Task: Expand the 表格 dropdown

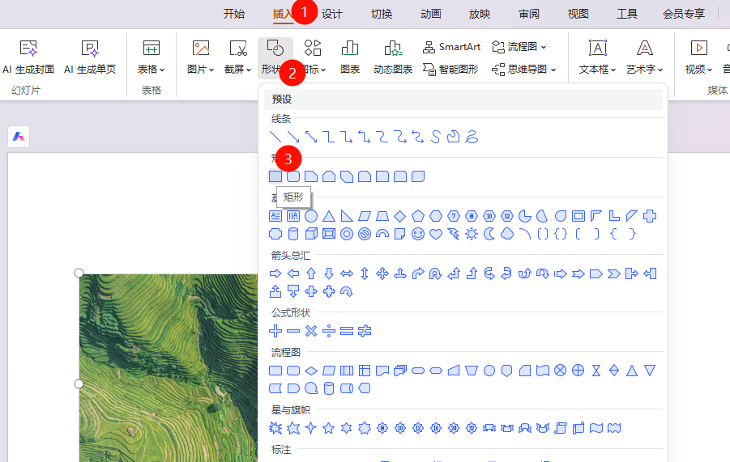Action: [x=152, y=57]
